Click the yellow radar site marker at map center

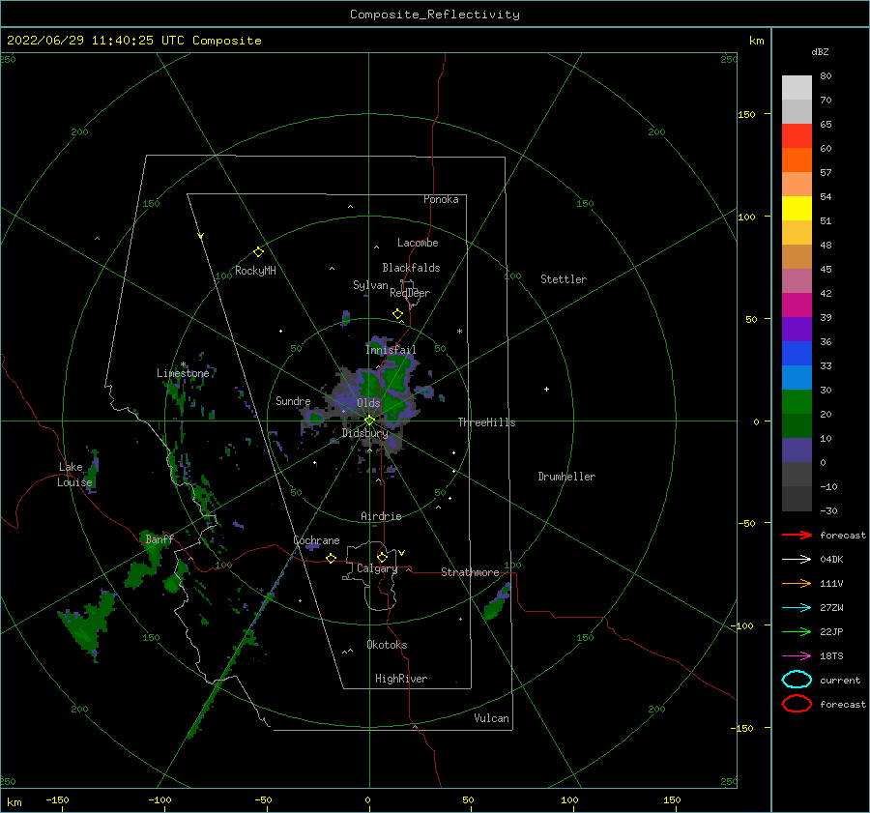point(369,421)
